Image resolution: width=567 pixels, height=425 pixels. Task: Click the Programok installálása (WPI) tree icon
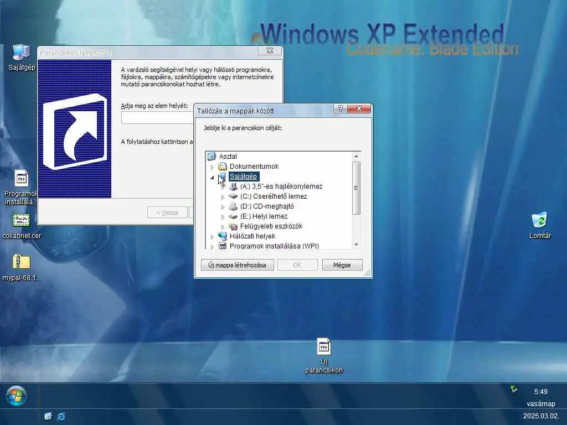click(223, 246)
